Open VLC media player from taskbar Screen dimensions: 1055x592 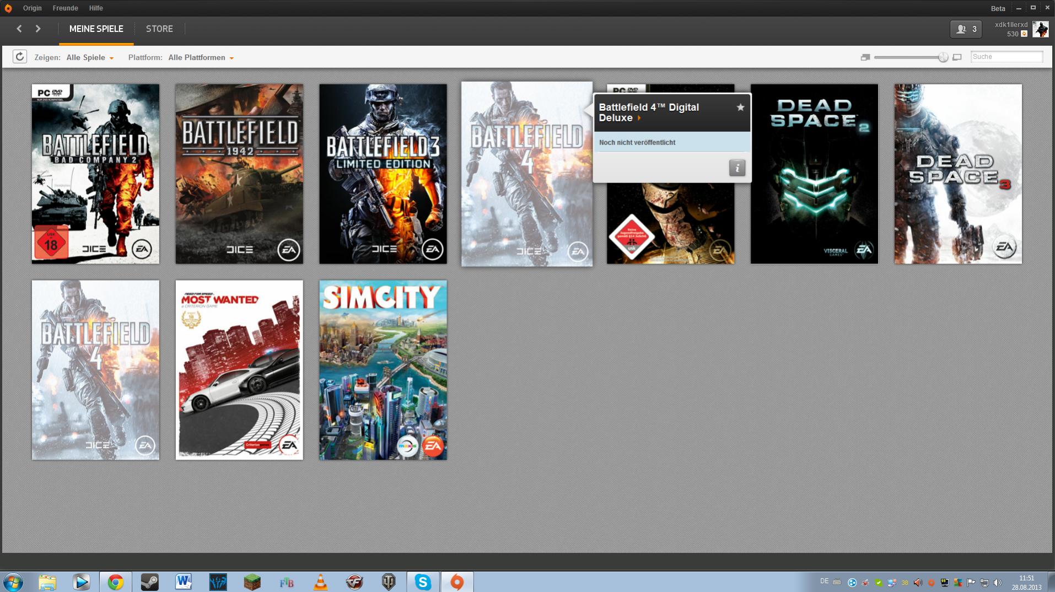pos(320,582)
